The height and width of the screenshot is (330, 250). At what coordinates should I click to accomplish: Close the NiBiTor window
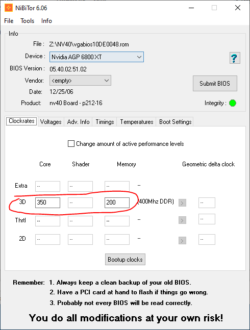[x=238, y=8]
